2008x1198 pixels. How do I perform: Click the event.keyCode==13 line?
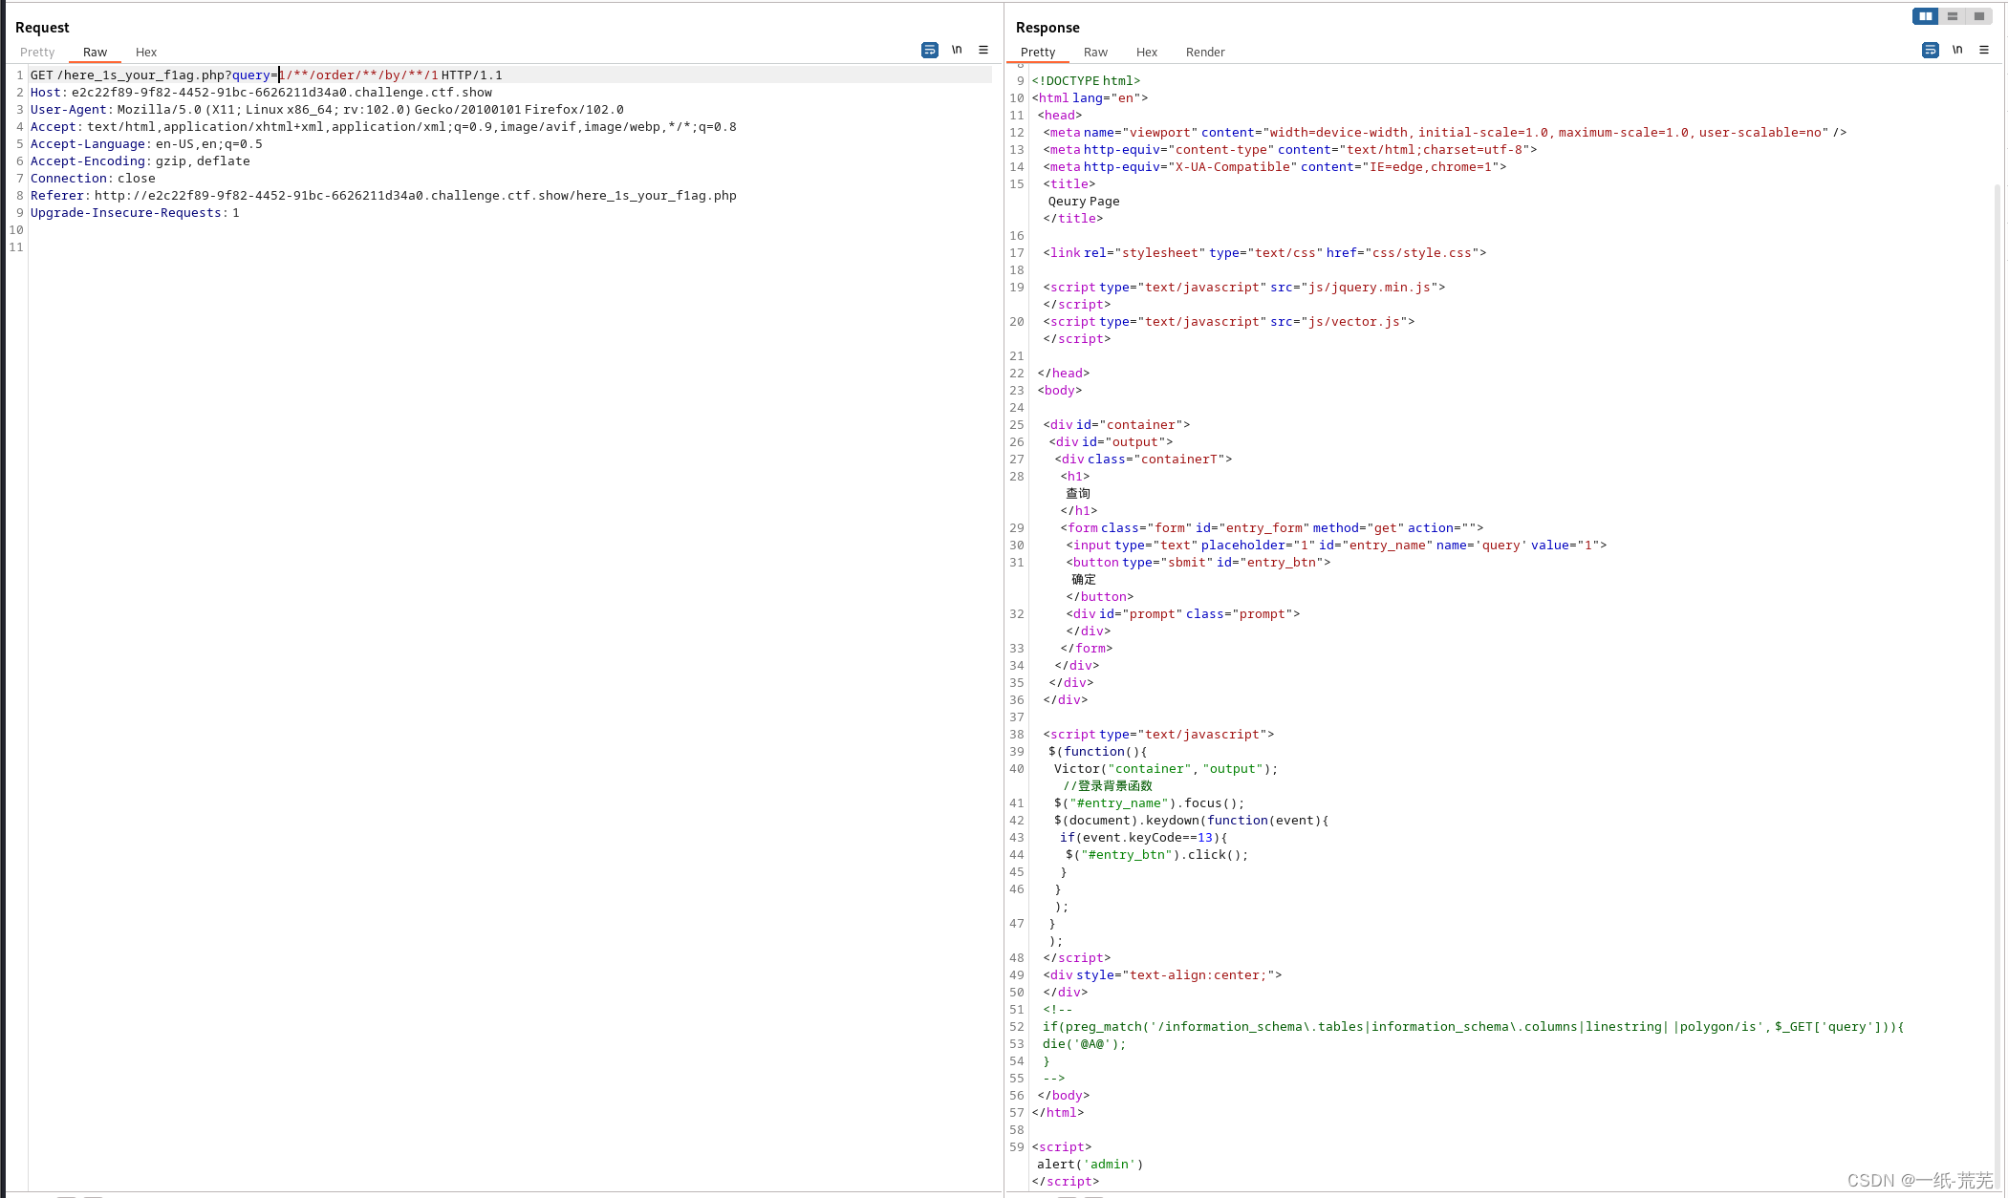tap(1144, 838)
